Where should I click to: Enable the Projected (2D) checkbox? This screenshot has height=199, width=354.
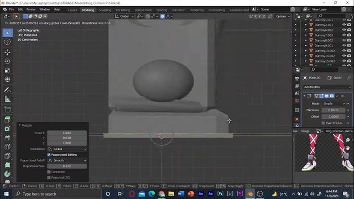(49, 177)
